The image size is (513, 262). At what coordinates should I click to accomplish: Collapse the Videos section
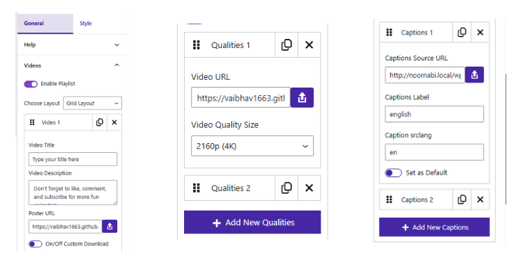pos(72,65)
